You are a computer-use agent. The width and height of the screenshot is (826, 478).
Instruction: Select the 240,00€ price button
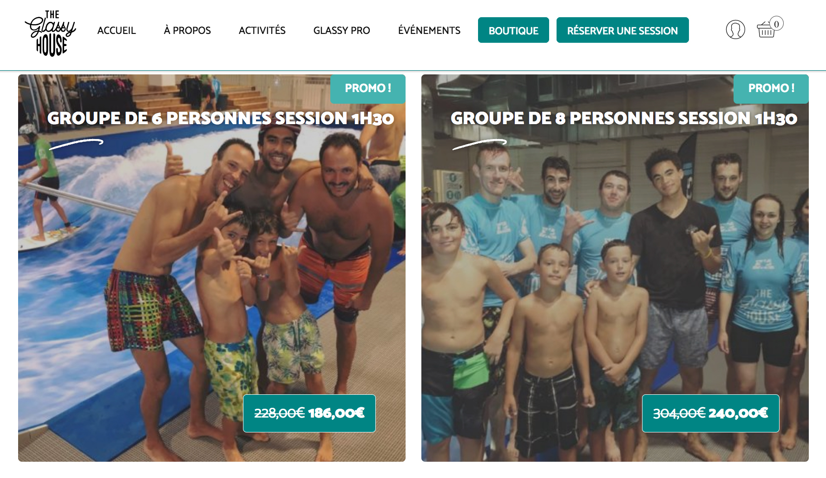[711, 413]
